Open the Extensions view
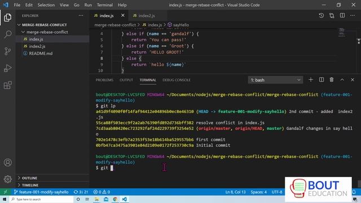The width and height of the screenshot is (361, 203). (7, 85)
